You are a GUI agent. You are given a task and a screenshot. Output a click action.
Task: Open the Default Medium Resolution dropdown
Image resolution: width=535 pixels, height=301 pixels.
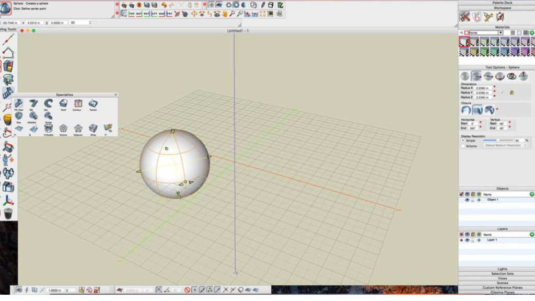pyautogui.click(x=506, y=145)
